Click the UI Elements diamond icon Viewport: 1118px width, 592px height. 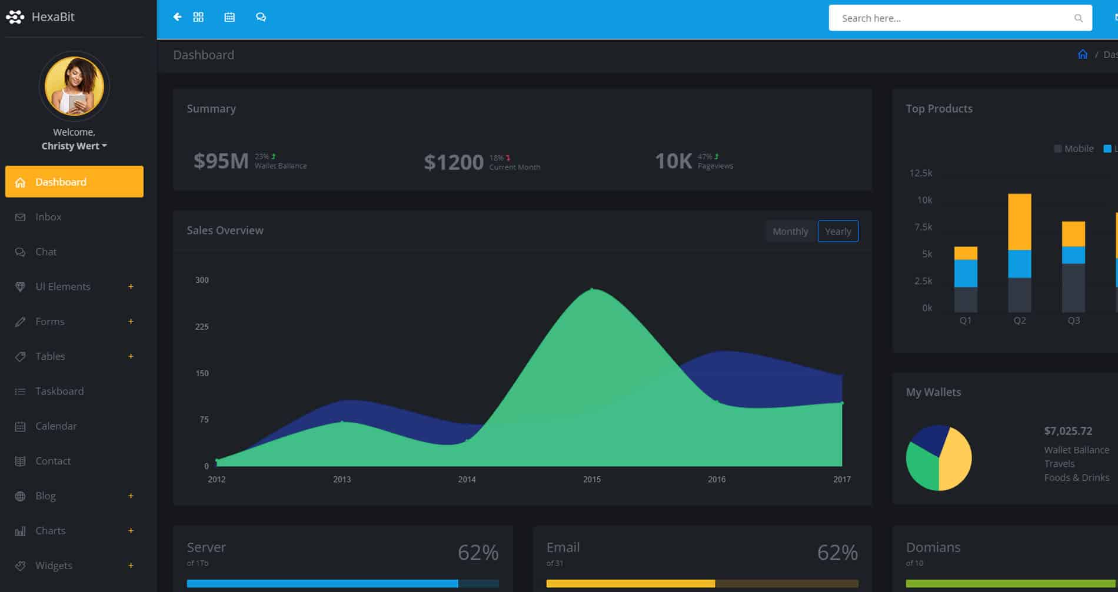click(x=20, y=287)
